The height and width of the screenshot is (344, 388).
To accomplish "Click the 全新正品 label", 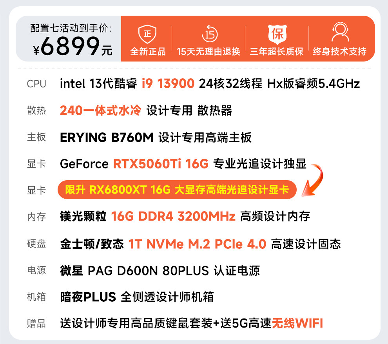I will 148,51.
